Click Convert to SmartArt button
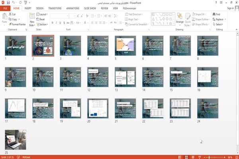Image resolution: width=239 pixels, height=159 pixels. [136, 24]
